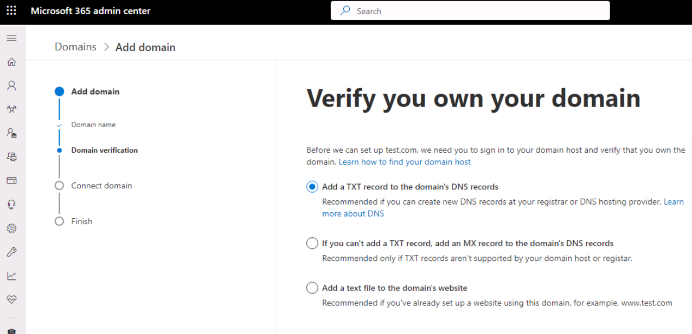Select the text file website option
692x334 pixels.
312,288
